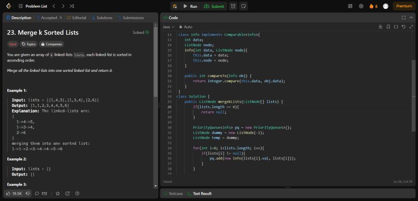Open the Problem List panel
The width and height of the screenshot is (418, 201).
pyautogui.click(x=33, y=6)
